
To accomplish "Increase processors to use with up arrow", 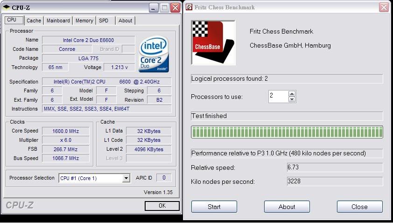I will (x=292, y=94).
